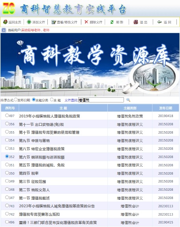180x227 pixels.
Task: Click the 文件查找 search input field
Action: click(x=101, y=100)
